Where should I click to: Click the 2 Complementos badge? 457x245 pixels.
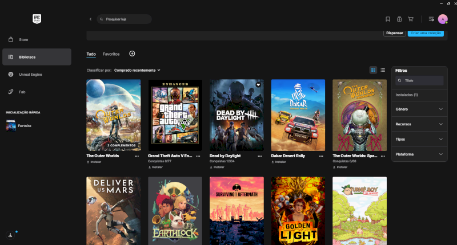[121, 145]
